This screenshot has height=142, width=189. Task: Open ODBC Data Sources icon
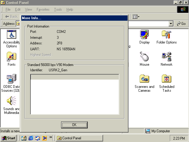pos(12,79)
